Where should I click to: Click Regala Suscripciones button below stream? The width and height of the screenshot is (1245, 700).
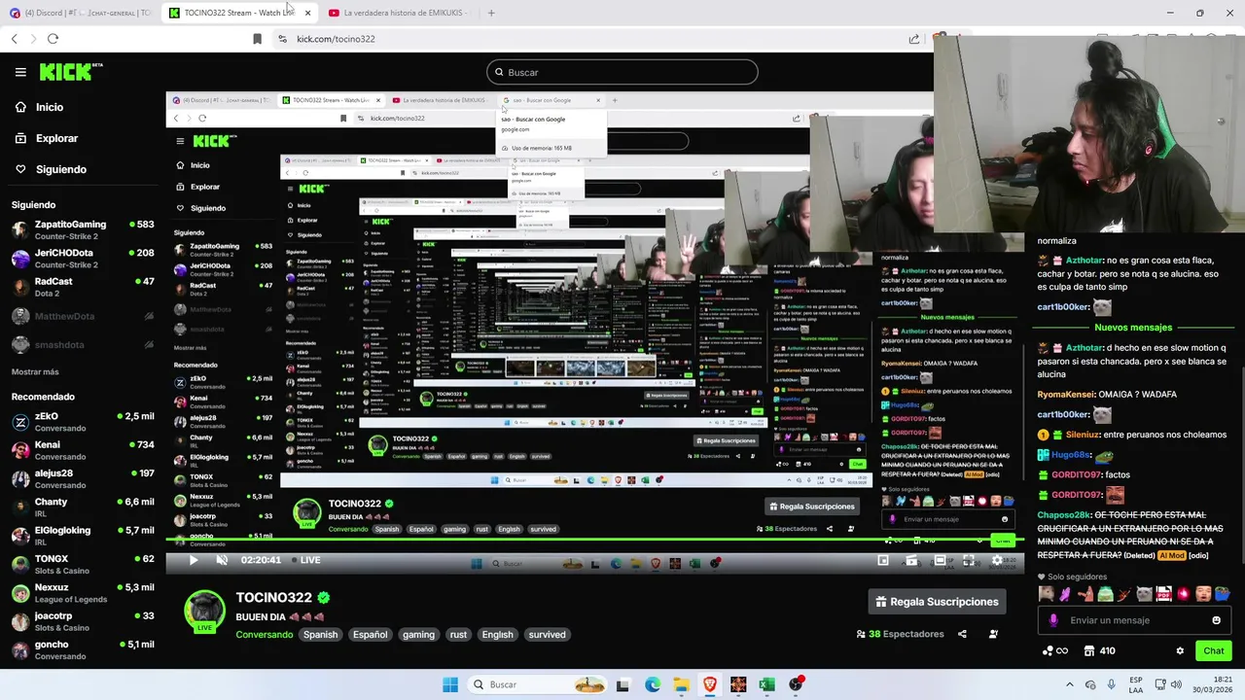click(937, 602)
